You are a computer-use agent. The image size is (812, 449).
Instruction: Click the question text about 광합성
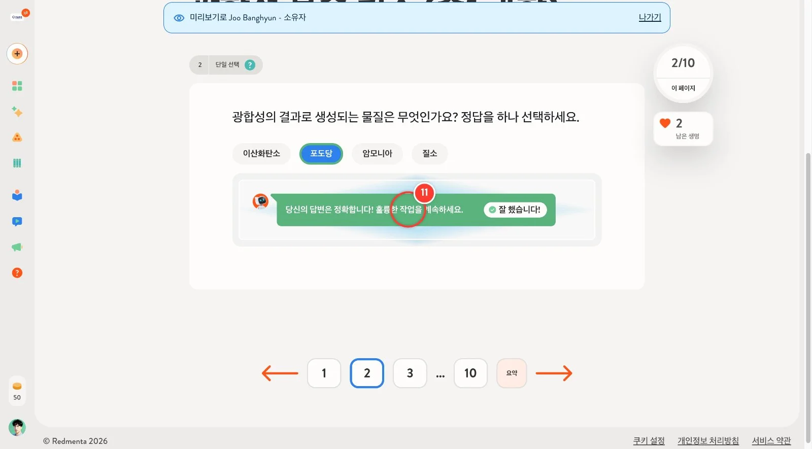point(405,117)
